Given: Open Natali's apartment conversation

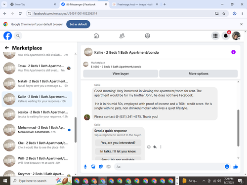Looking at the screenshot, I should (37, 83).
